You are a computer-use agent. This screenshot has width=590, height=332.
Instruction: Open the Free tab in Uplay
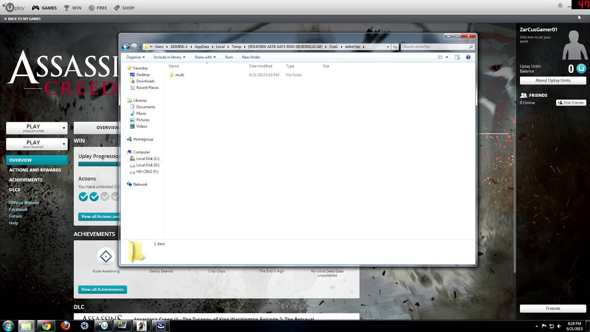click(x=98, y=8)
